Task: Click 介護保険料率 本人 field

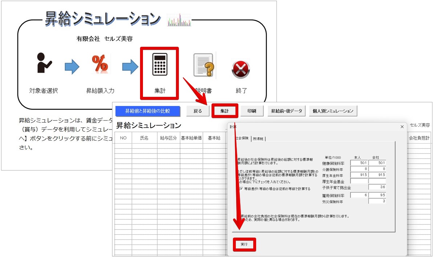Action: 359,169
